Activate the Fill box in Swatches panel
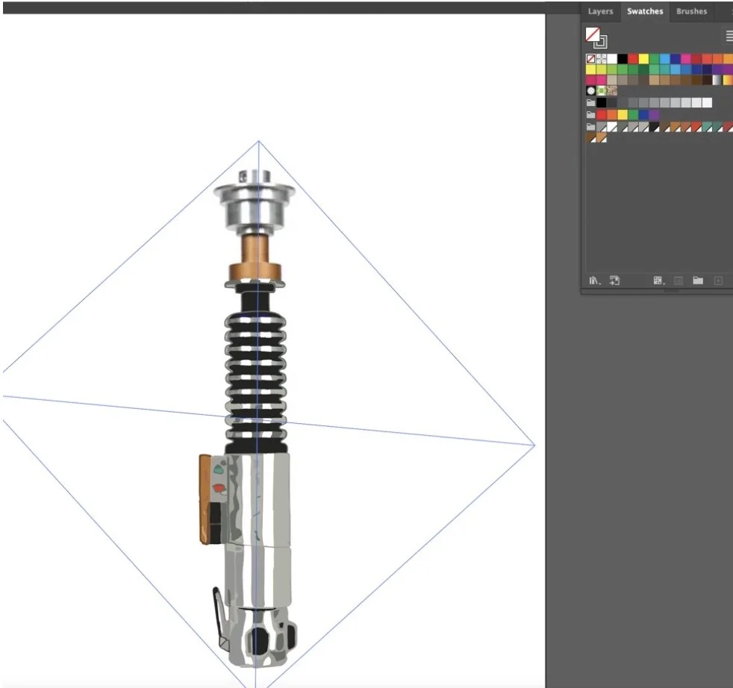 [592, 34]
